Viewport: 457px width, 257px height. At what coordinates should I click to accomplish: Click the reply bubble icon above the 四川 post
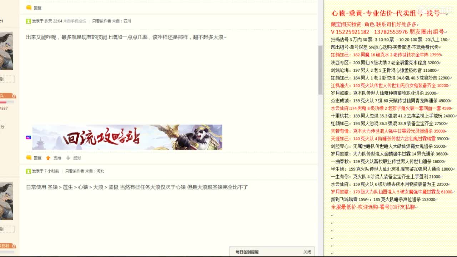29,7
